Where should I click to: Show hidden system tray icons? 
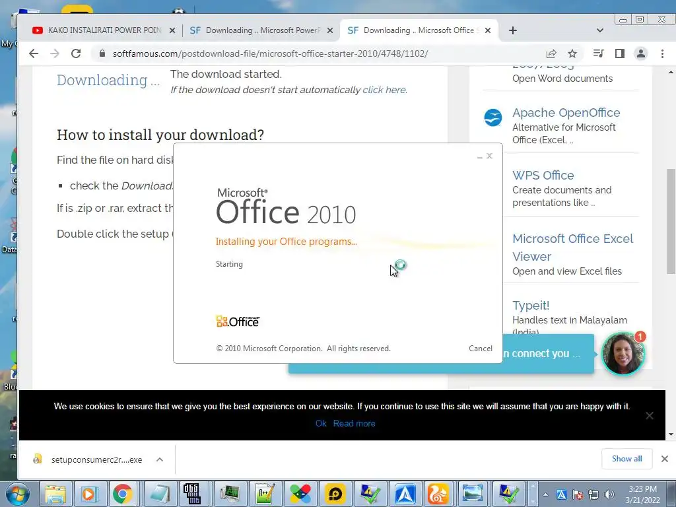pos(546,495)
